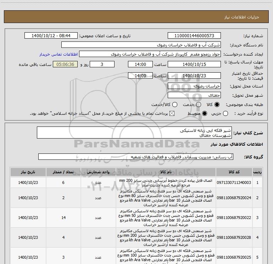Click the تعداد / مقدار column header
Screen dimensions: 273x264
[x=63, y=172]
